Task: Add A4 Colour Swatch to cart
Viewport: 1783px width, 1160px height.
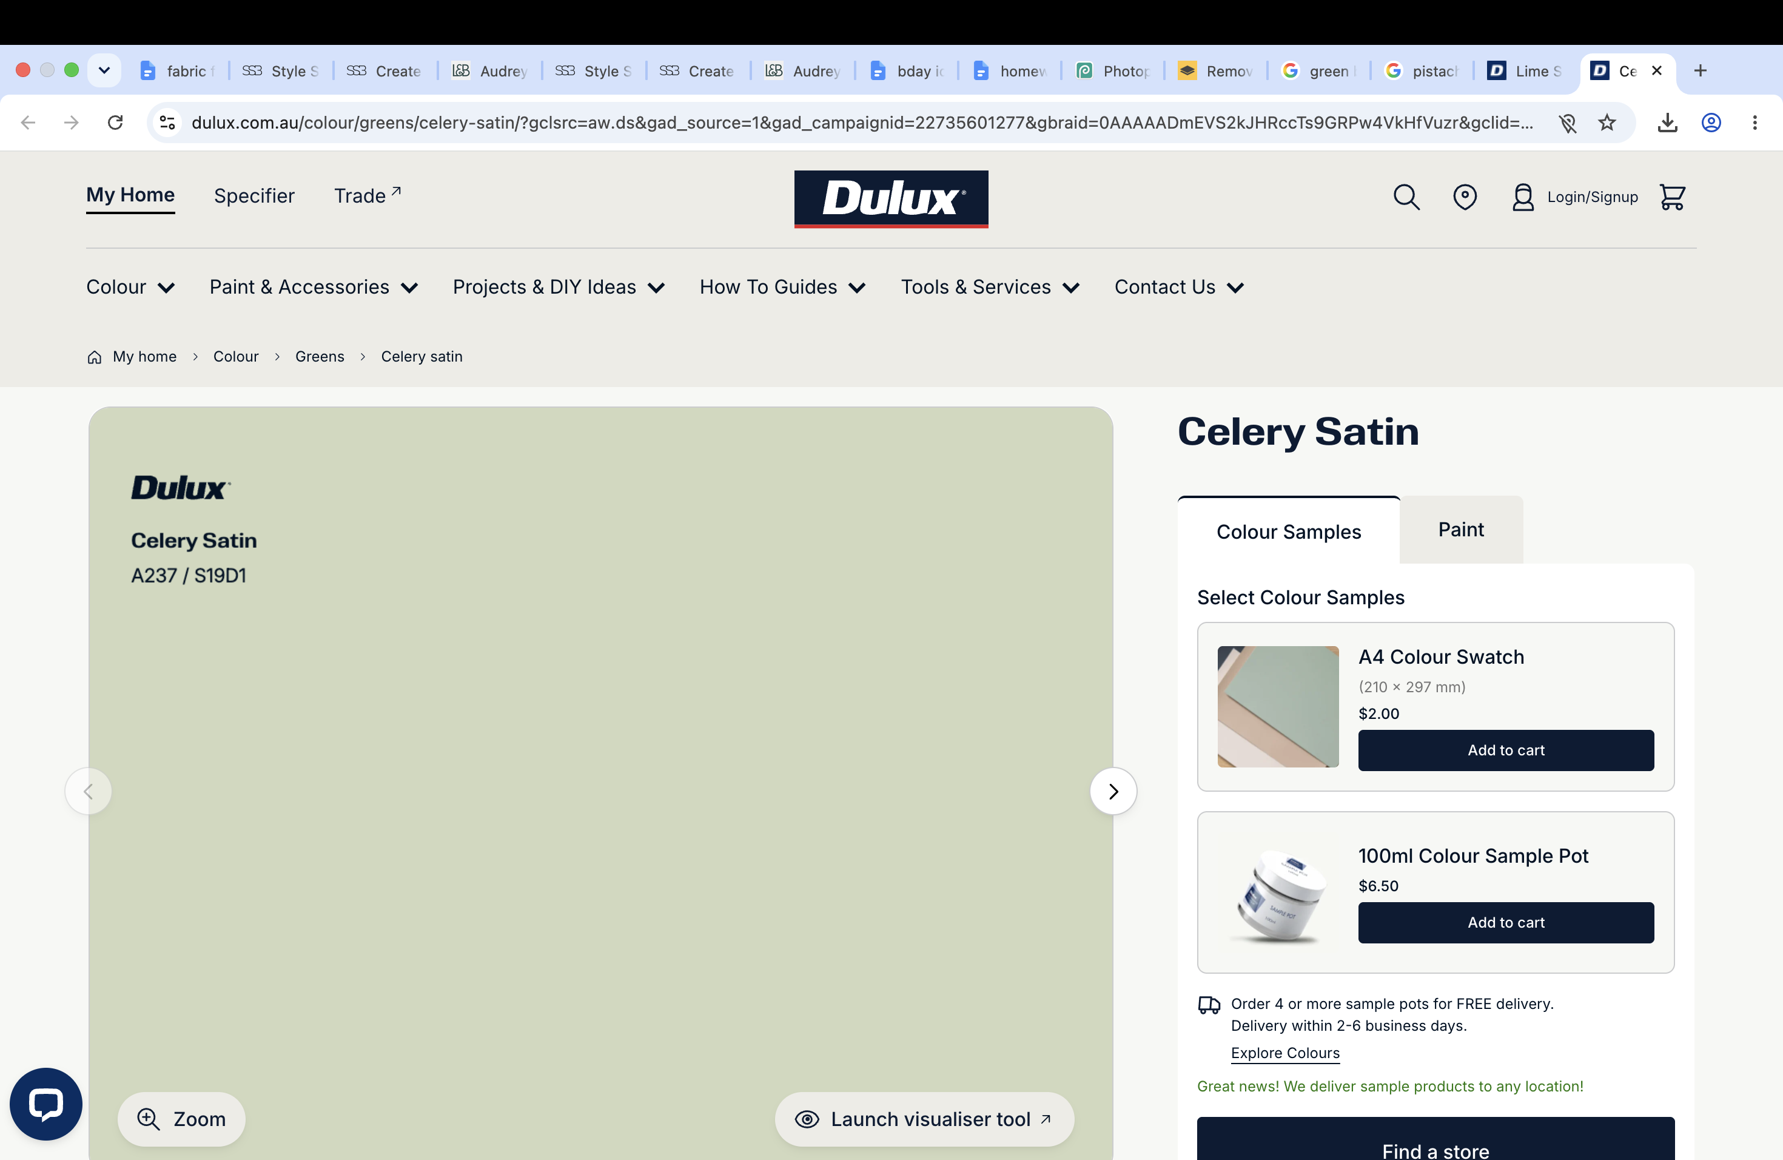Action: [x=1506, y=750]
